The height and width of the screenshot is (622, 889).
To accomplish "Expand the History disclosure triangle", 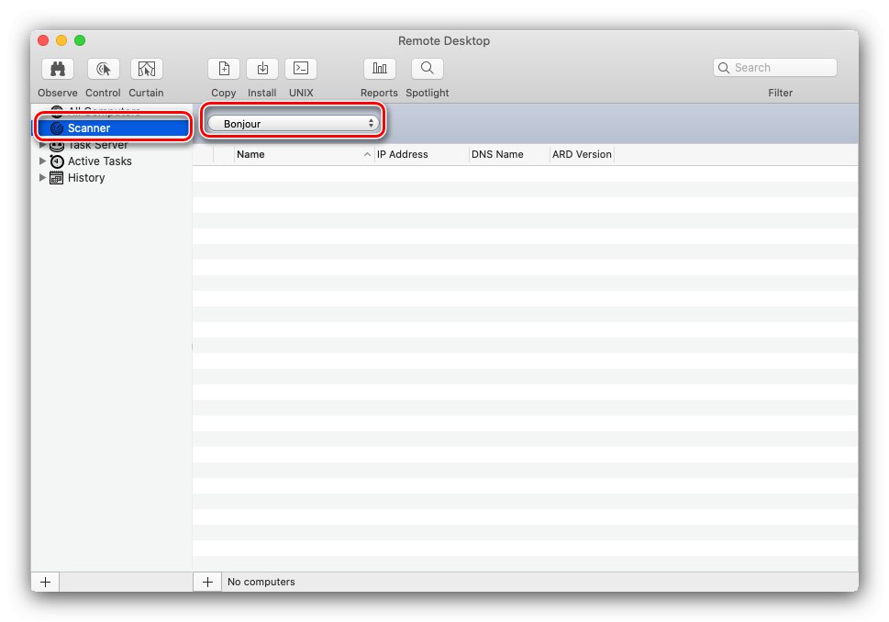I will [x=42, y=177].
